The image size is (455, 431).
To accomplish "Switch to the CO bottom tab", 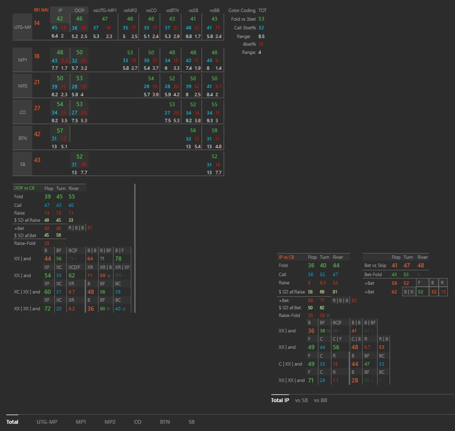I will (x=138, y=422).
